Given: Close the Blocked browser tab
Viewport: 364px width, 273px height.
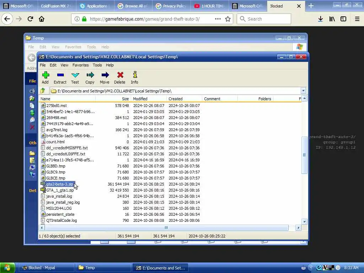Looking at the screenshot, I should [x=299, y=6].
